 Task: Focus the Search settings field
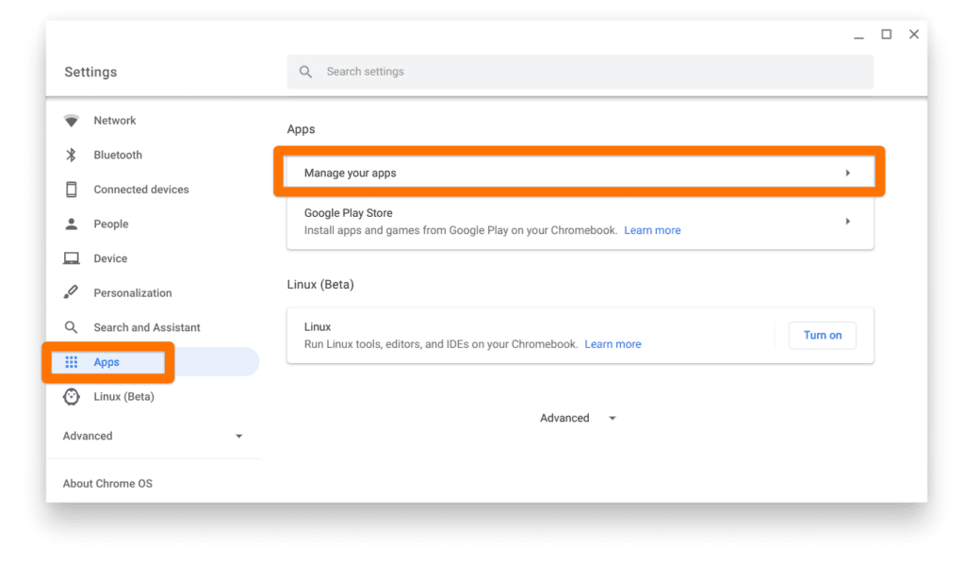[x=580, y=72]
